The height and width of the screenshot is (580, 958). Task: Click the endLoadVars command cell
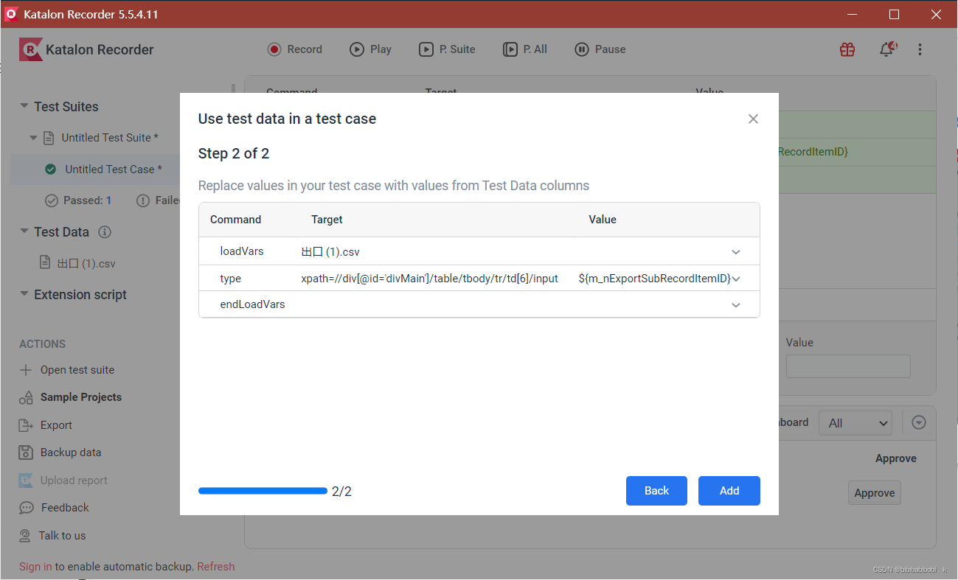252,304
